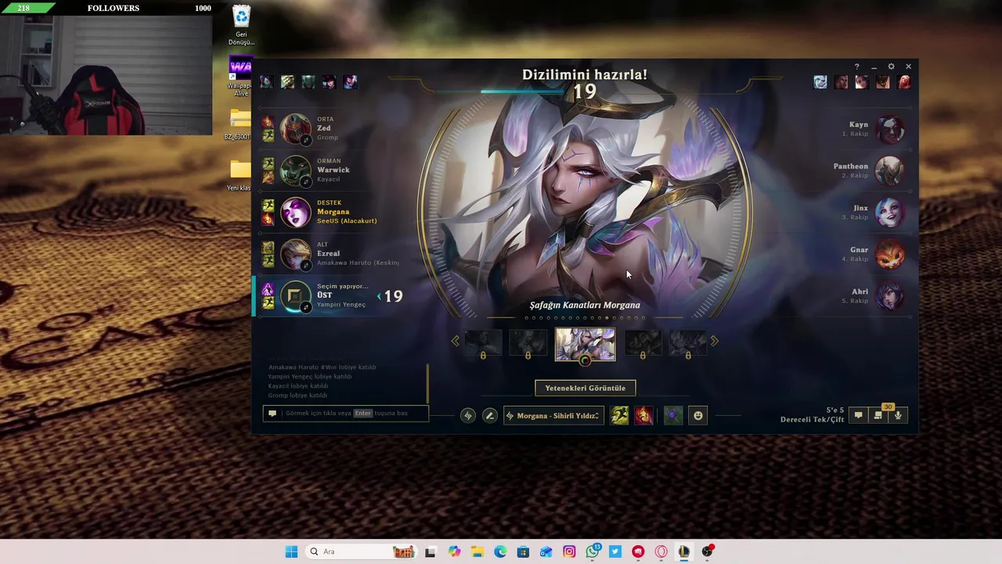1002x564 pixels.
Task: Open the Morgana - Sihirli Yıldız rune page dropdown
Action: [x=553, y=416]
